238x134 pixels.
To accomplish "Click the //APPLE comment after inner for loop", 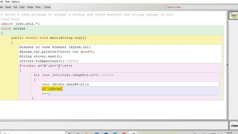I will click(x=106, y=75).
